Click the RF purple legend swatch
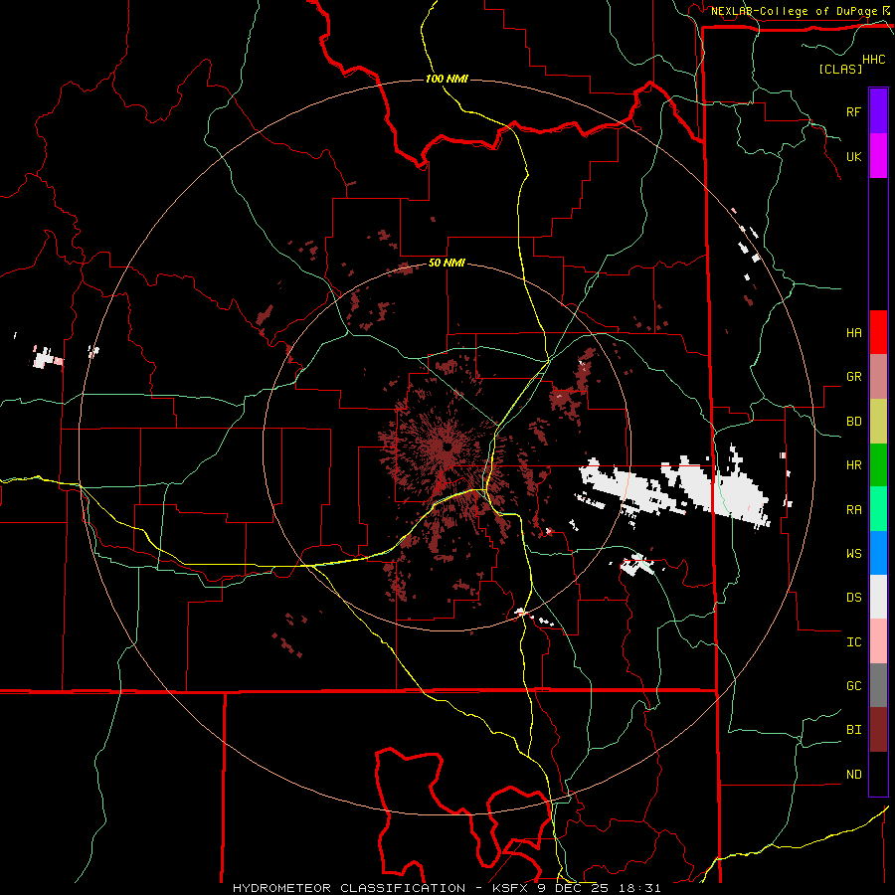 pyautogui.click(x=878, y=111)
